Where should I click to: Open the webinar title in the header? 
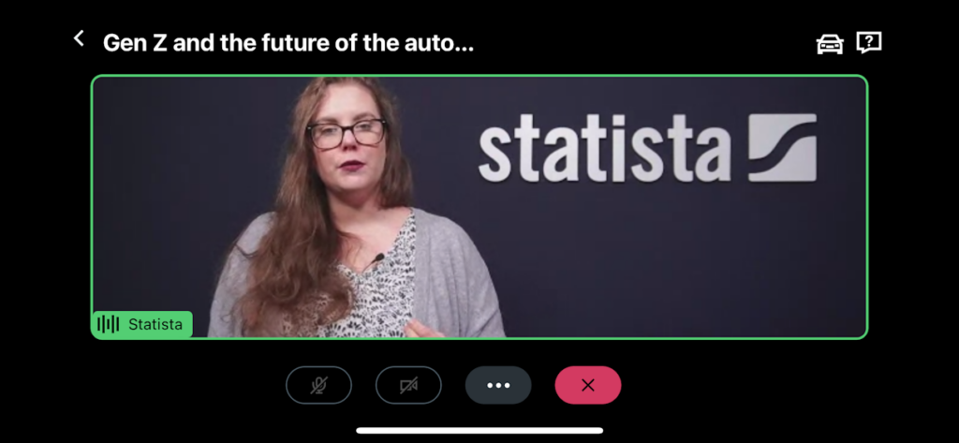point(288,43)
